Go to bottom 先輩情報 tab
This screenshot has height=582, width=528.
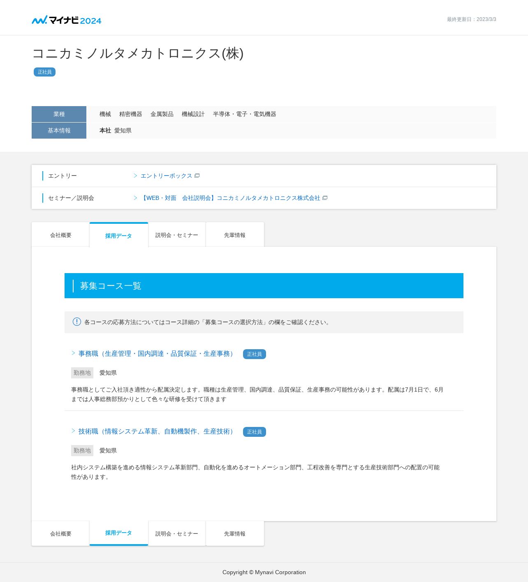[235, 533]
